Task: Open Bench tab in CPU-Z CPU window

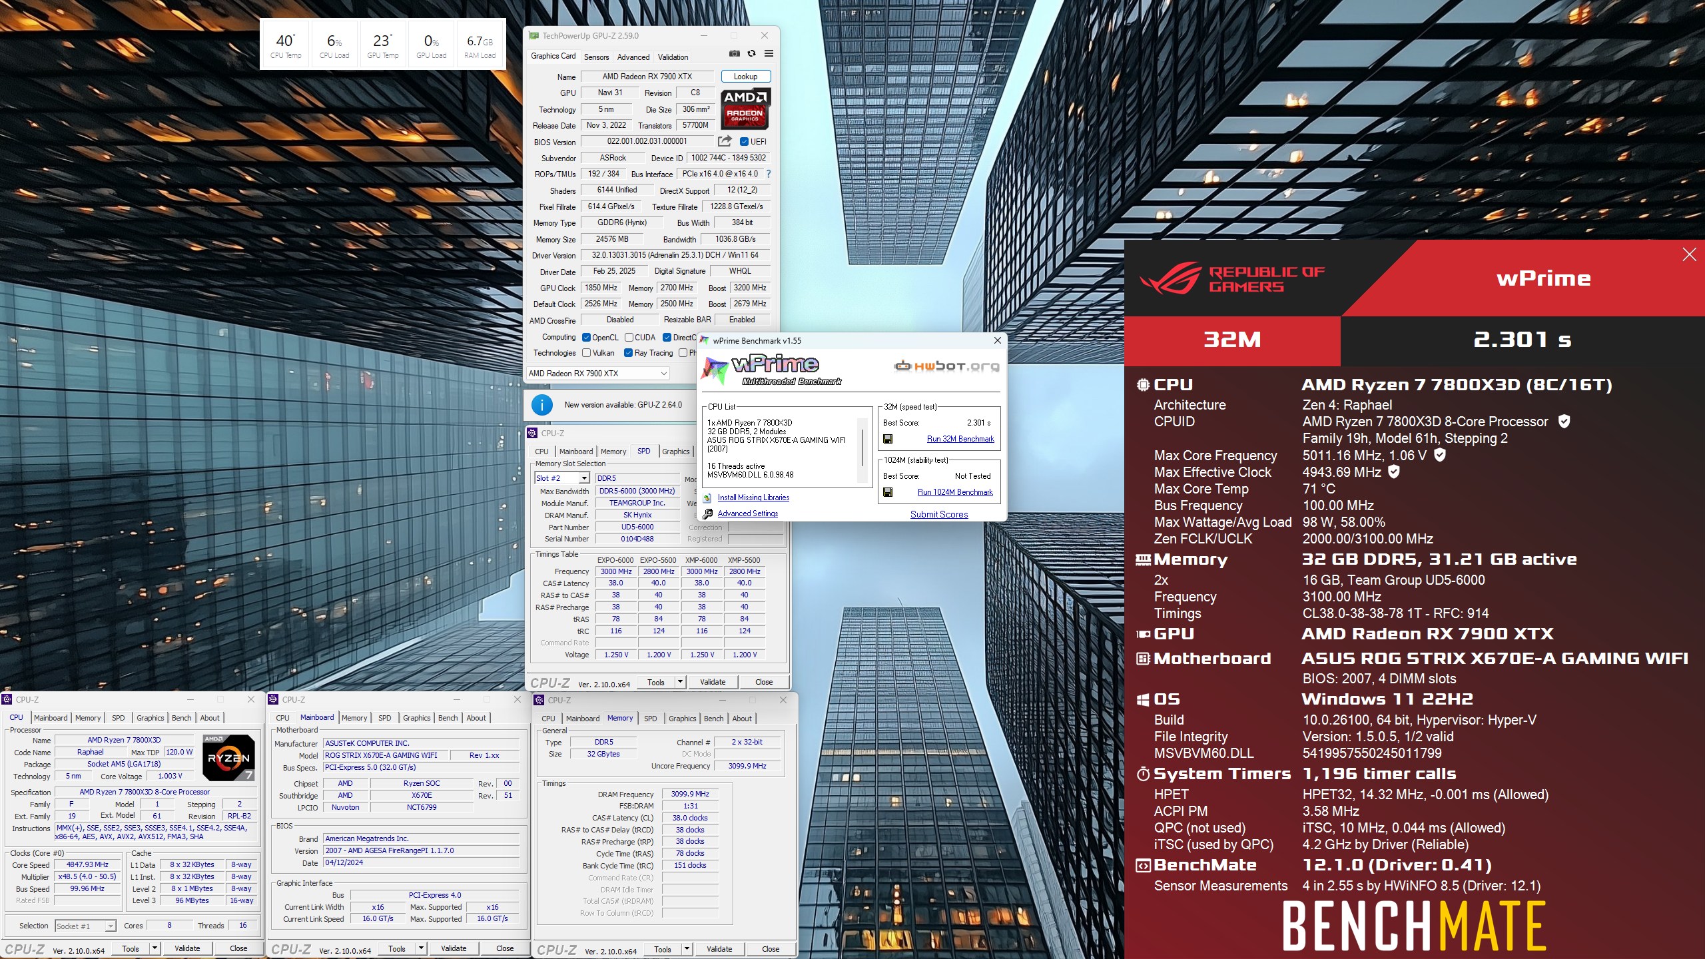Action: coord(181,718)
